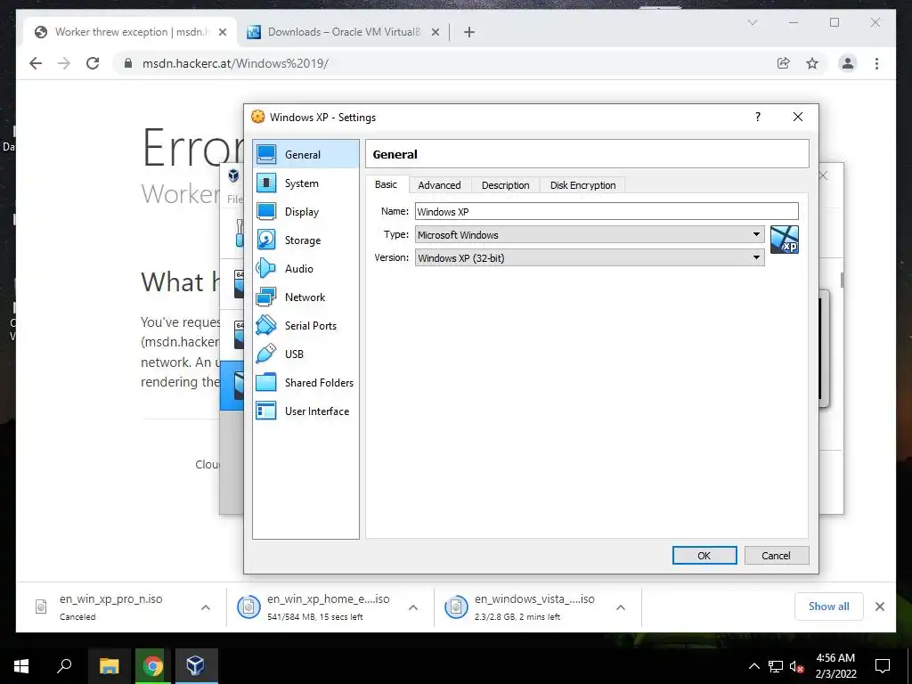Image resolution: width=912 pixels, height=684 pixels.
Task: Expand options for en_win_xp_pro_n.iso download
Action: coord(206,607)
